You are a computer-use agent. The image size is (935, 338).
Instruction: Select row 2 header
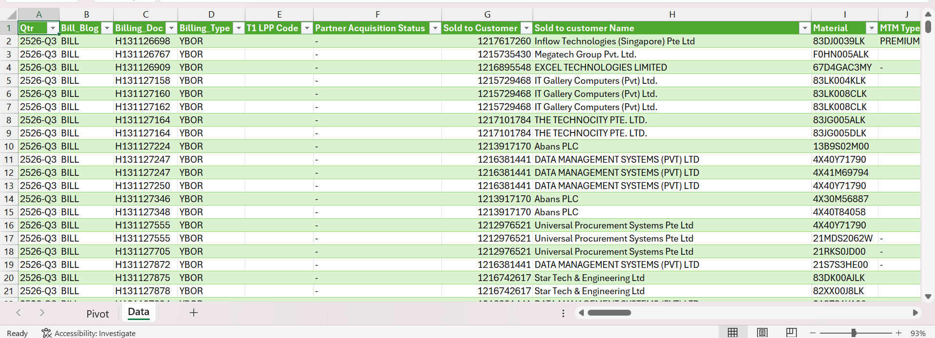pyautogui.click(x=9, y=41)
